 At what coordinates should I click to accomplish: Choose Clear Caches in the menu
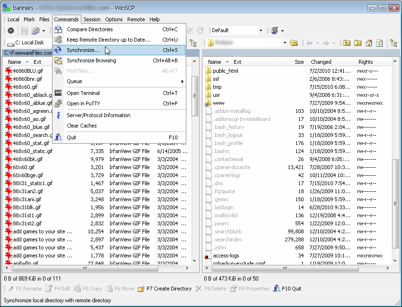(x=120, y=126)
